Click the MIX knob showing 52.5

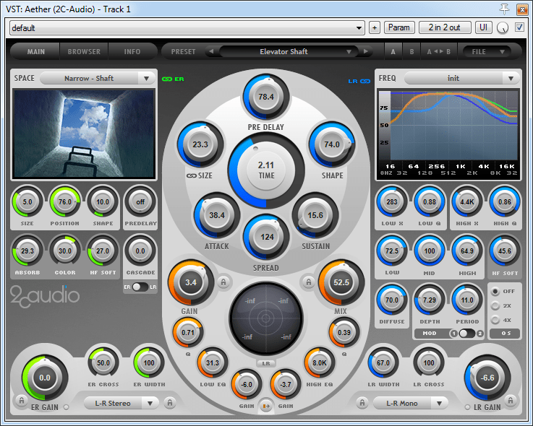click(341, 282)
